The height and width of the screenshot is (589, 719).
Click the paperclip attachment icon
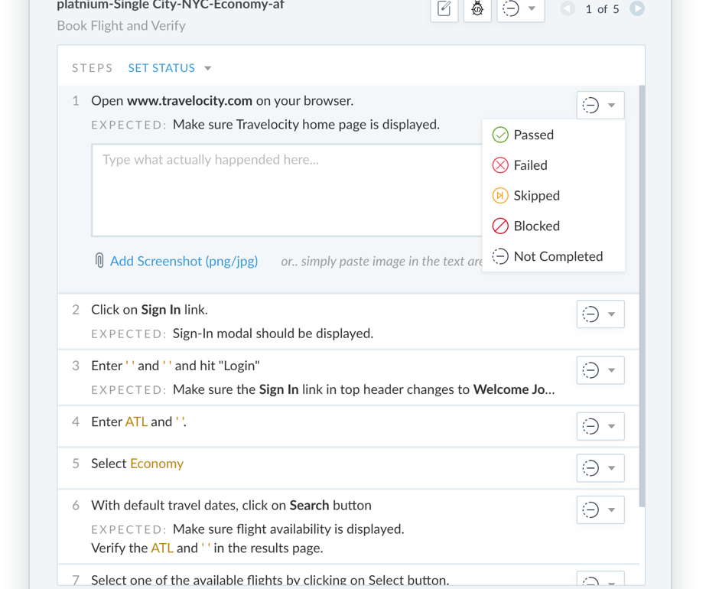99,261
